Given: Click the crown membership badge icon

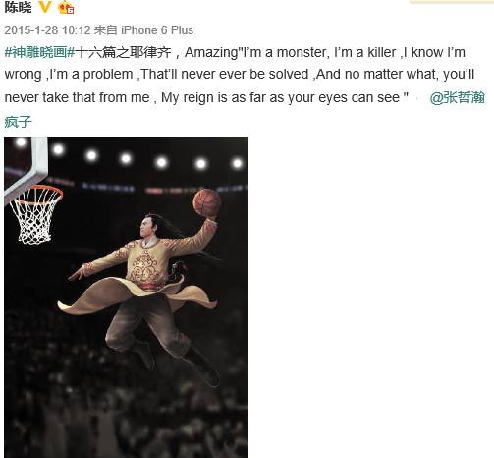Looking at the screenshot, I should point(66,7).
